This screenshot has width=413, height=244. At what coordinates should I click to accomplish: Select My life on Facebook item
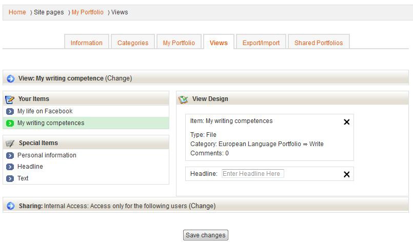(x=45, y=111)
